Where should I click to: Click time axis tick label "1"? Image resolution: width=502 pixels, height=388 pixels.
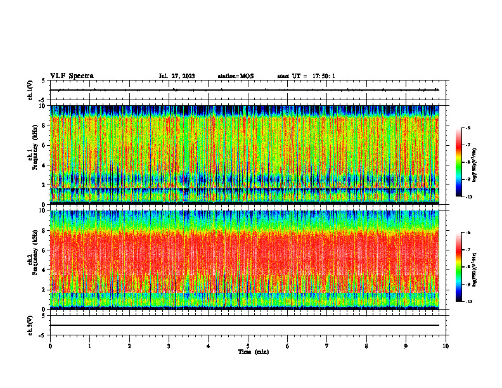pyautogui.click(x=89, y=346)
